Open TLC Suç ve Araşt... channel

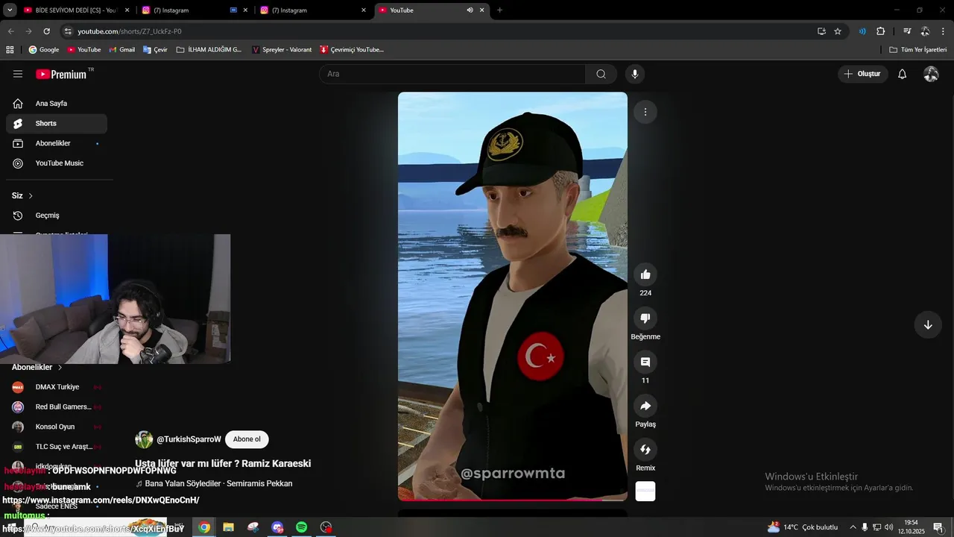pyautogui.click(x=57, y=447)
